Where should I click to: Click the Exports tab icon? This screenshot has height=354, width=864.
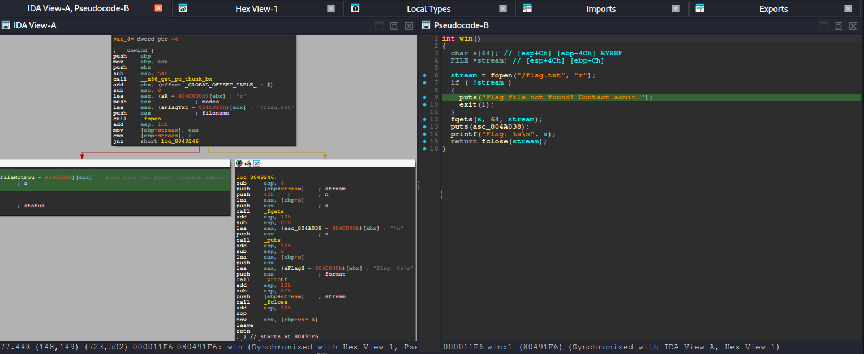click(x=700, y=8)
